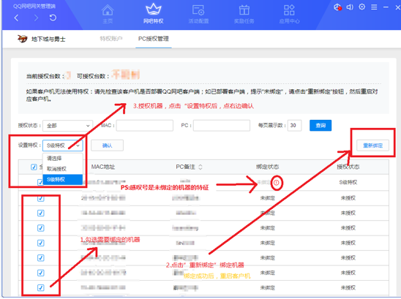Viewport: 401px width, 299px height.
Task: Choose 取消授权 in dropdown list
Action: coord(63,169)
